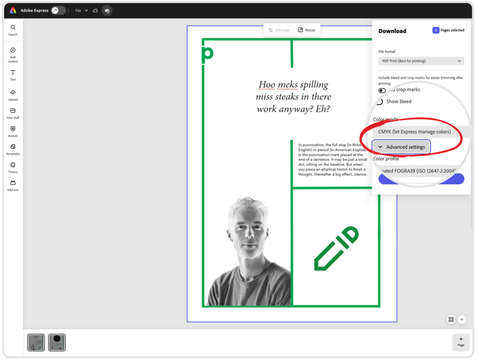The height and width of the screenshot is (361, 477).
Task: Open the Brands panel
Action: (13, 131)
